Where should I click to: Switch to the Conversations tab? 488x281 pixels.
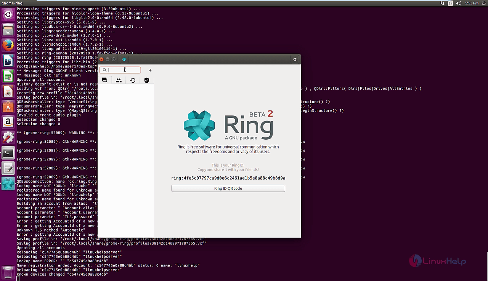pyautogui.click(x=104, y=80)
